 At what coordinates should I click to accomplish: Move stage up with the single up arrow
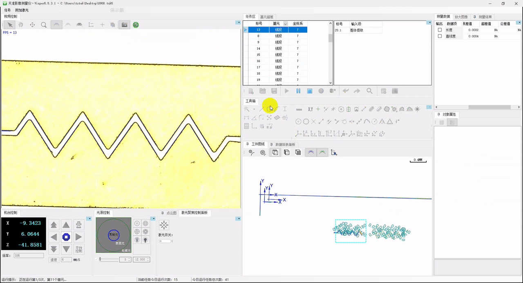point(66,225)
